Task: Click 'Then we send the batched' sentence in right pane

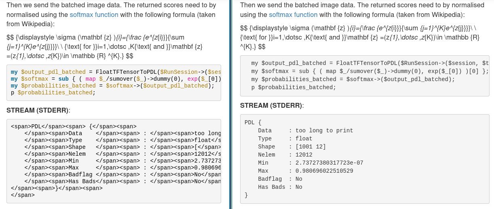Action: point(362,10)
